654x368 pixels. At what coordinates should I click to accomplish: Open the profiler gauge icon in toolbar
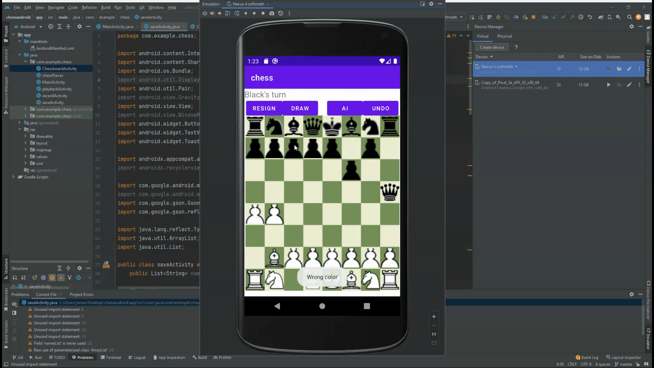(x=516, y=17)
